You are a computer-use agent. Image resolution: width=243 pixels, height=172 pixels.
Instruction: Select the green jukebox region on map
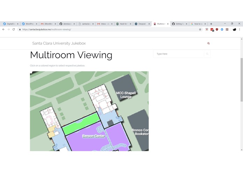click(81, 124)
